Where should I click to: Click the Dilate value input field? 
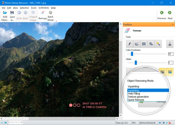(171, 63)
